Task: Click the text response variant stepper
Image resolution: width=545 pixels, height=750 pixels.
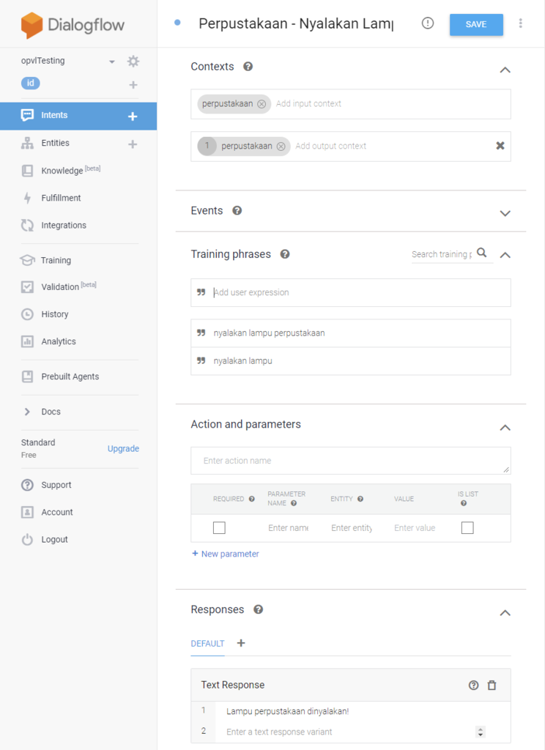Action: pos(481,732)
